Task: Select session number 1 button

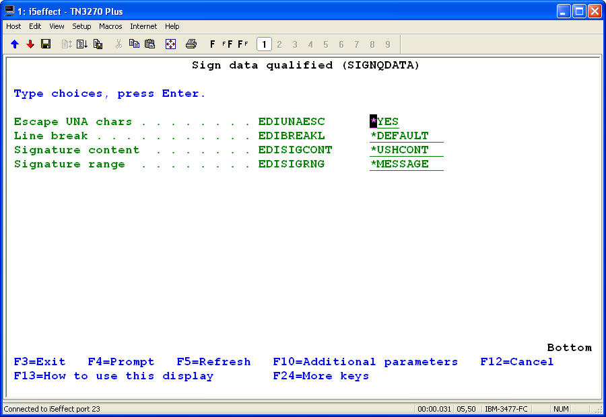Action: pyautogui.click(x=264, y=44)
